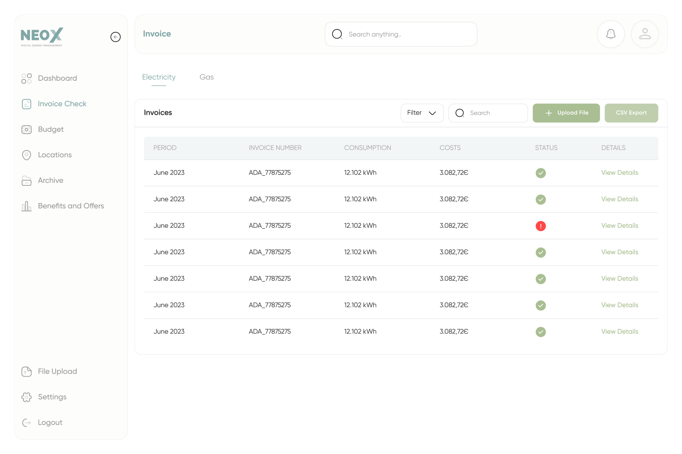Select the Electricity tab
Viewport: 682px width, 454px height.
click(159, 77)
